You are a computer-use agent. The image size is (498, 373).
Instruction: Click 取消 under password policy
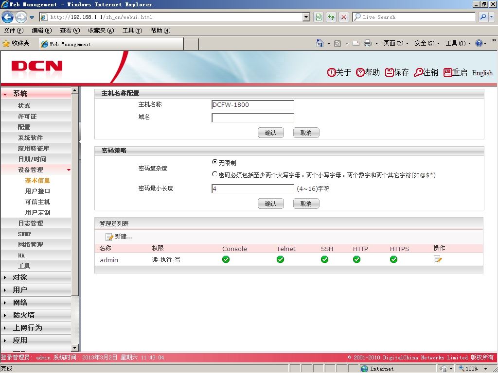tap(306, 203)
